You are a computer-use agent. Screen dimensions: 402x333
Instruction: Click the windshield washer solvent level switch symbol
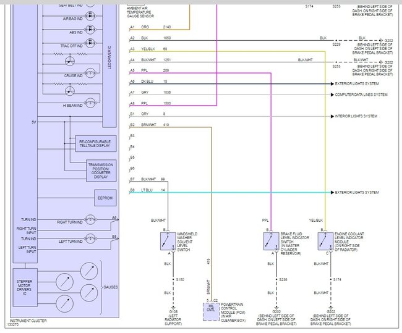(168, 242)
